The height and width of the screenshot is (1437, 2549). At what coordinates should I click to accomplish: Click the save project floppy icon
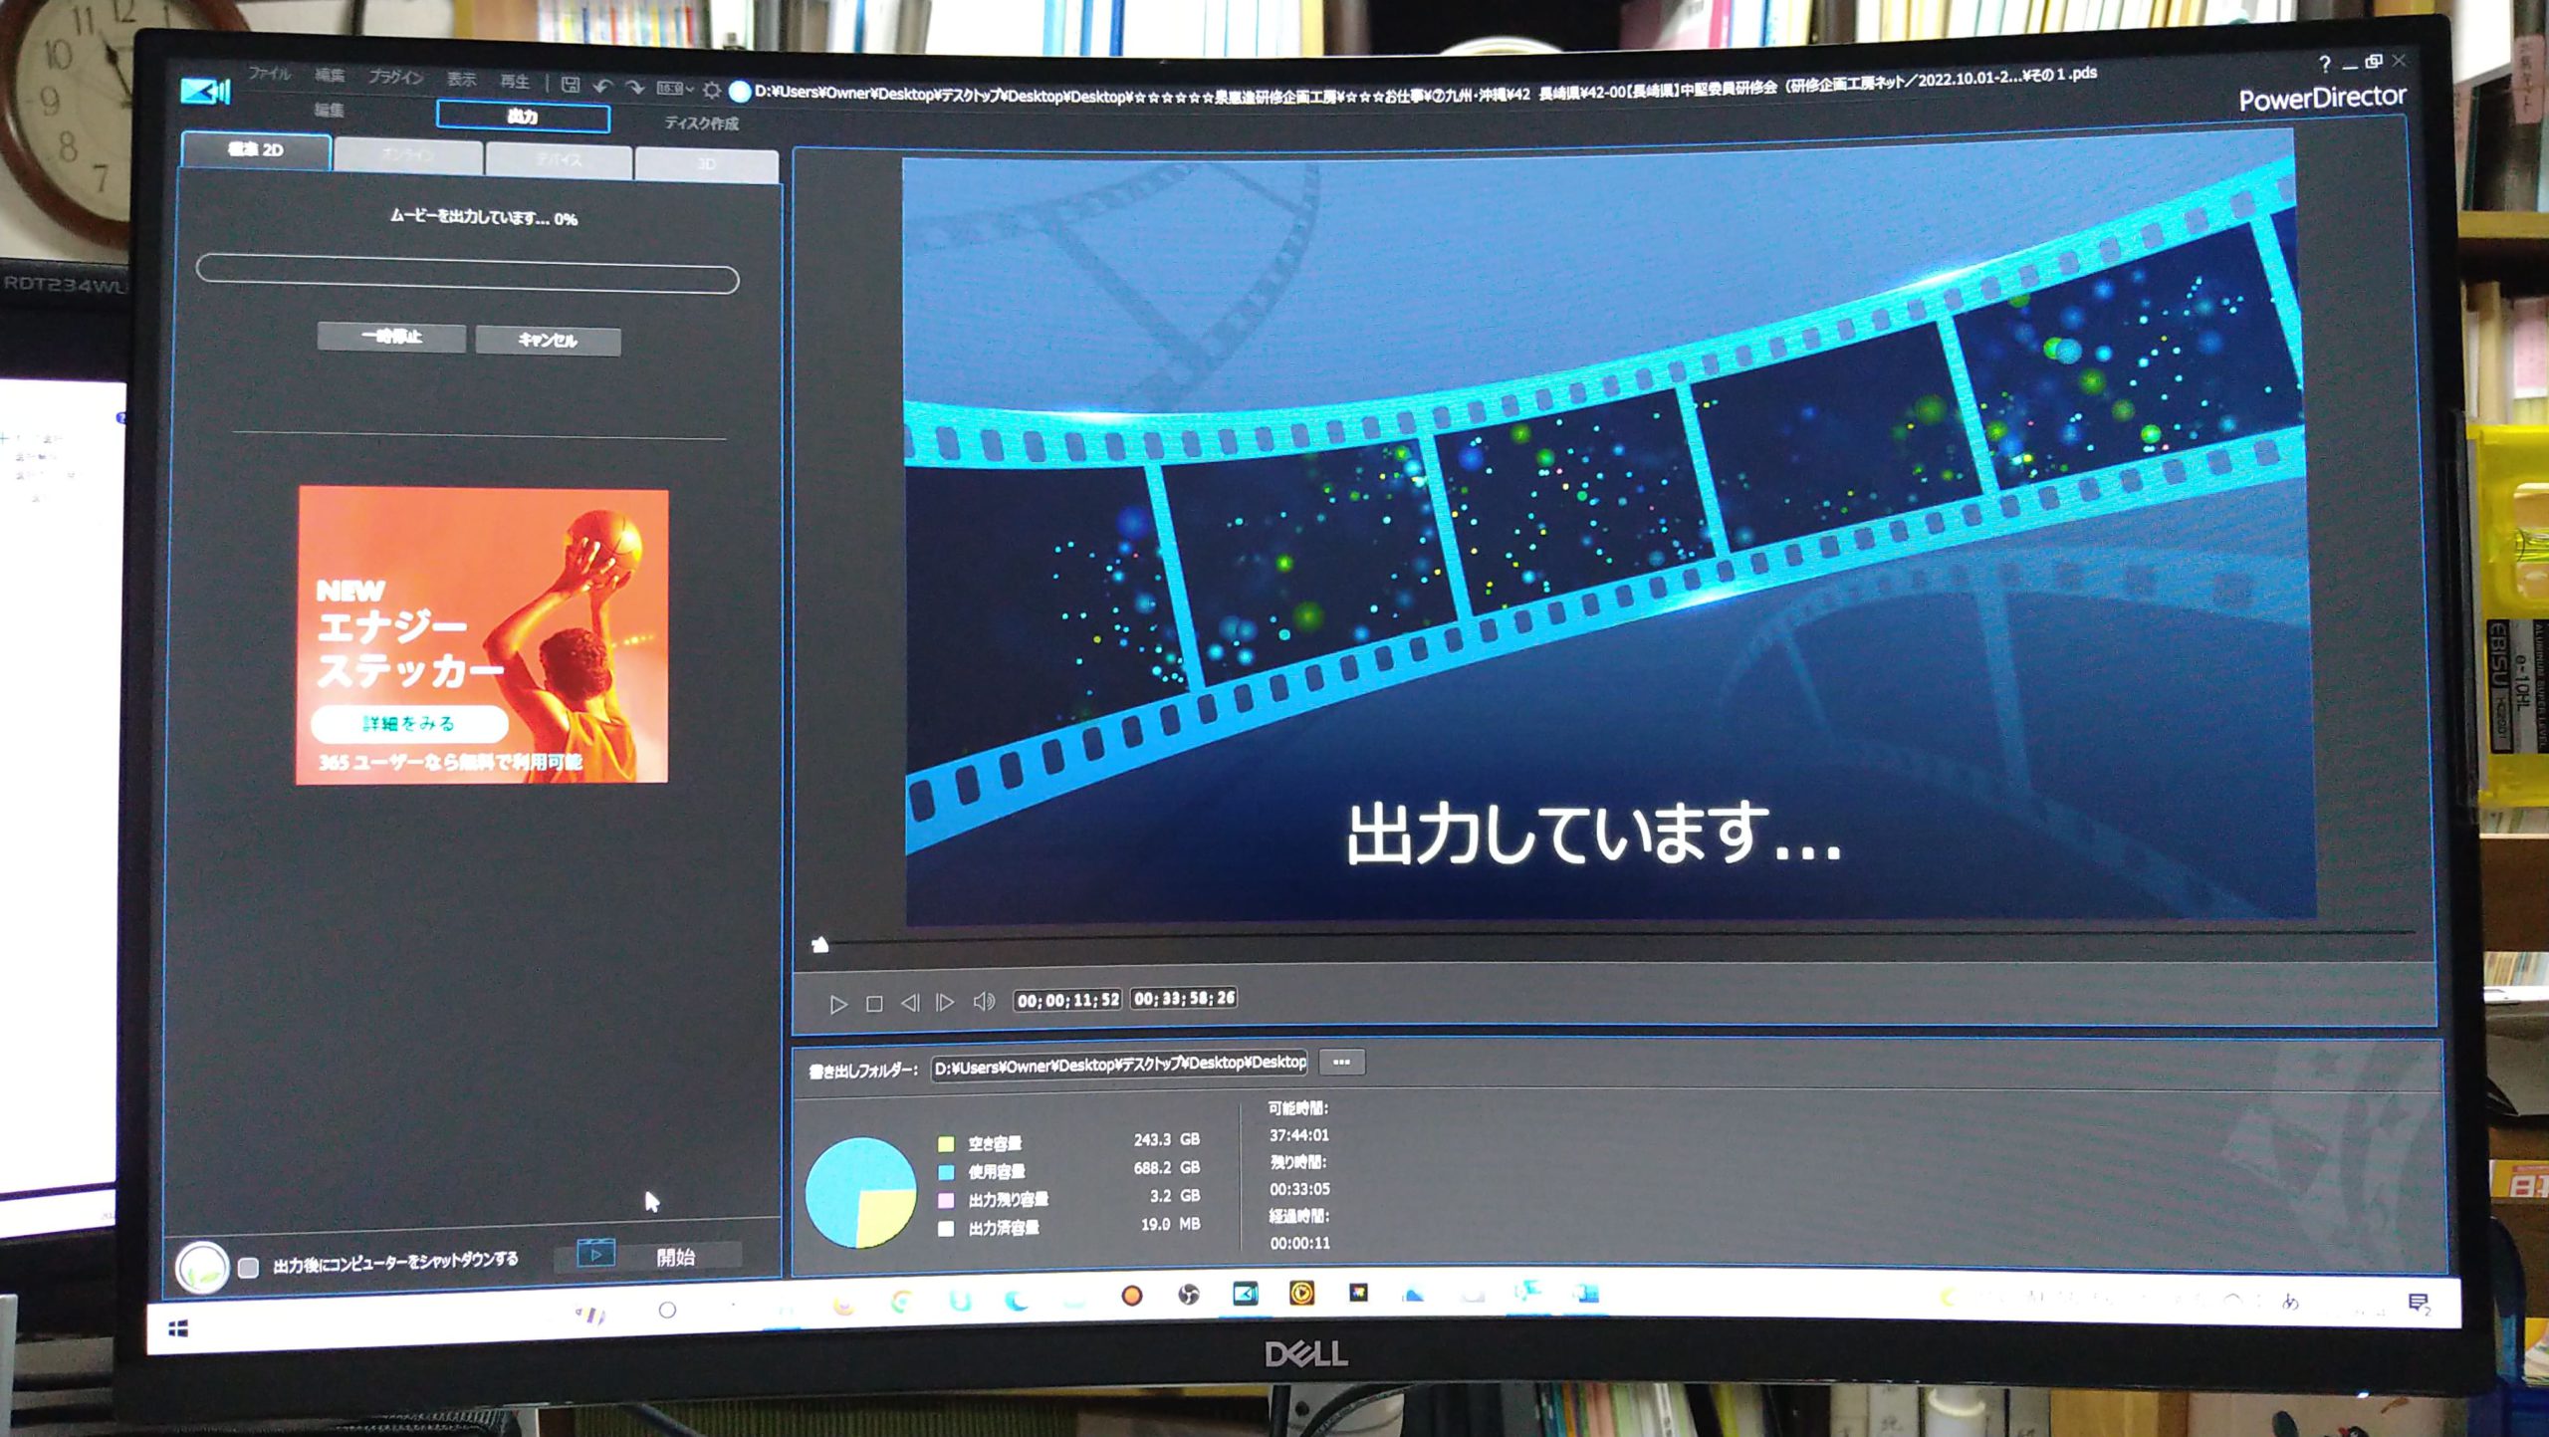pyautogui.click(x=571, y=85)
